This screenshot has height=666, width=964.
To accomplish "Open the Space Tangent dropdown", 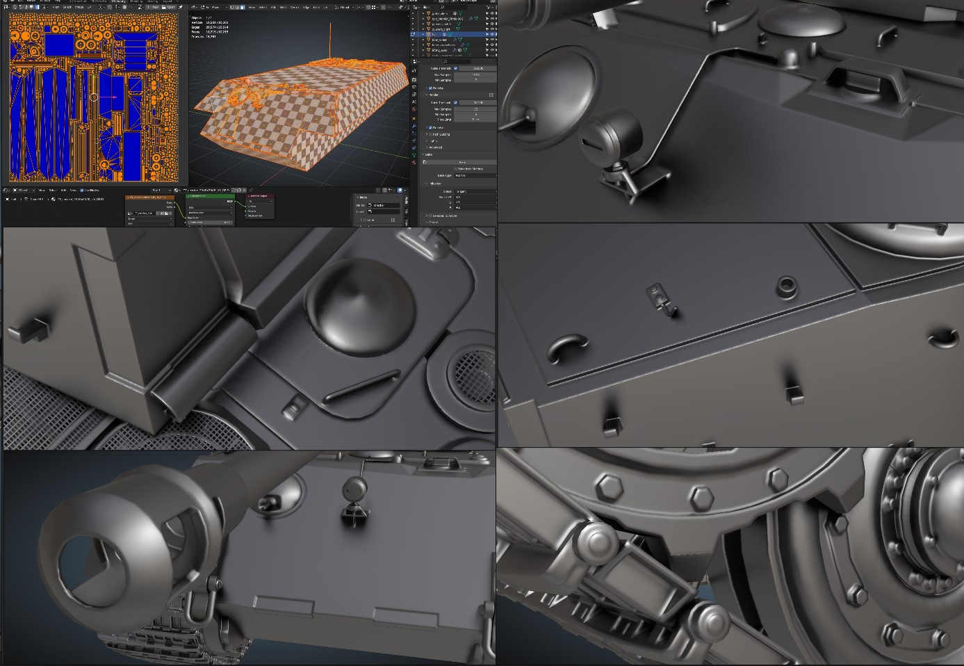I will click(x=476, y=191).
